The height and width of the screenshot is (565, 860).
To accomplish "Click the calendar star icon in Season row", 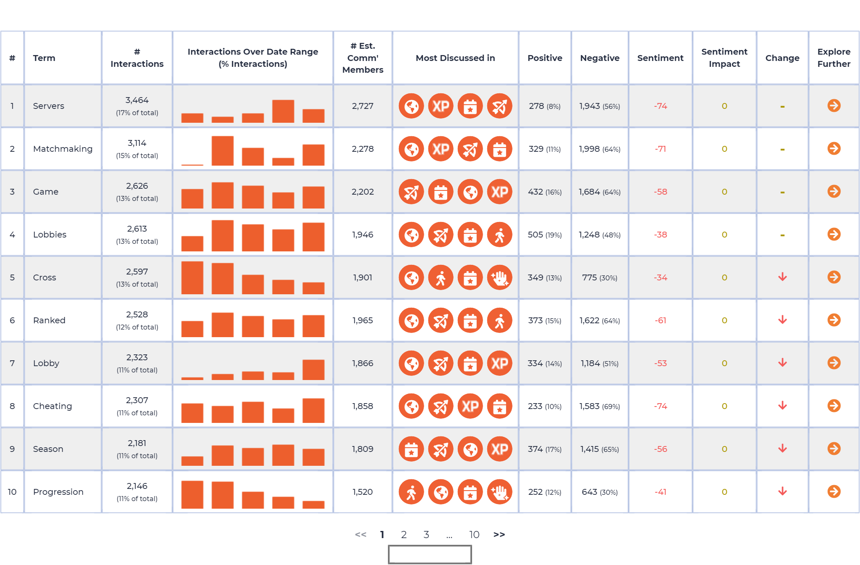I will tap(411, 449).
